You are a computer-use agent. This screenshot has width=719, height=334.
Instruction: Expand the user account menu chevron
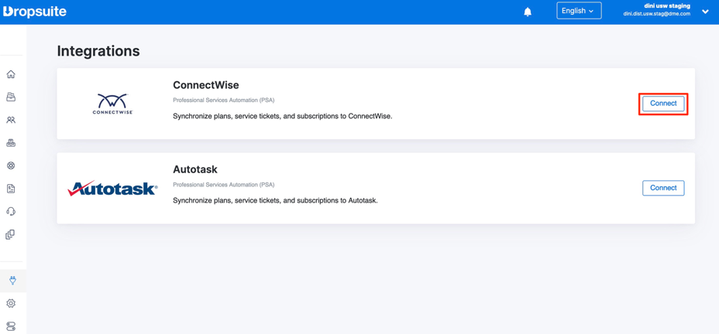click(x=705, y=12)
